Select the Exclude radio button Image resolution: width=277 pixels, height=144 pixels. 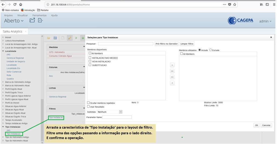tap(210, 50)
